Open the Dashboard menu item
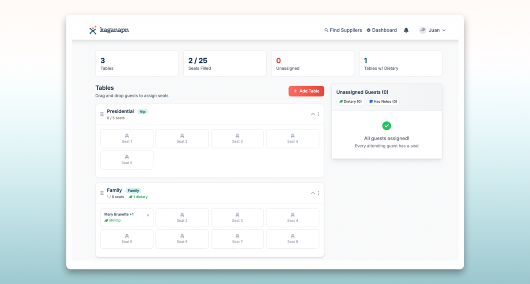 pyautogui.click(x=382, y=30)
